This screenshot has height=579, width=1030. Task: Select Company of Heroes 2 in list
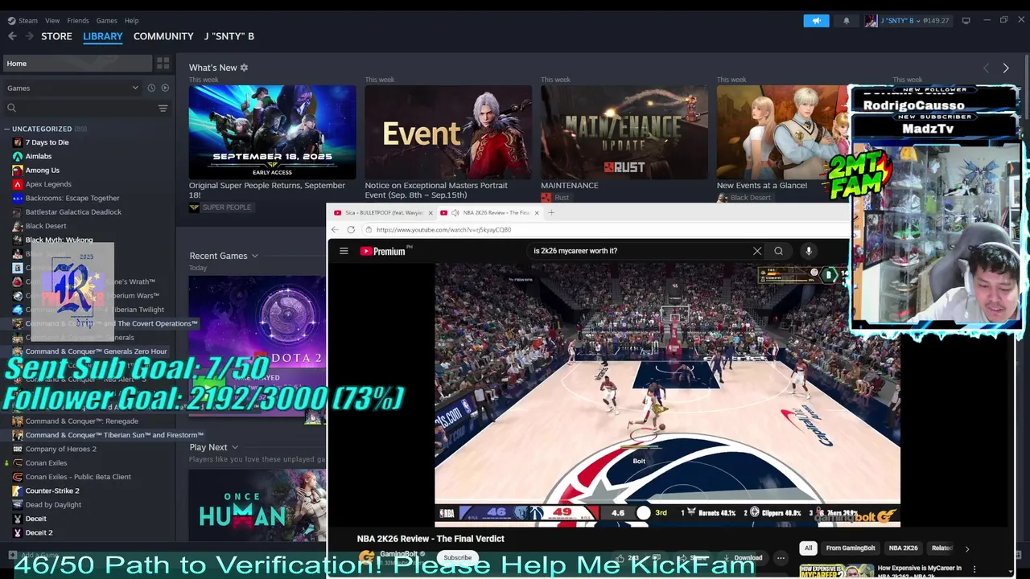[60, 449]
